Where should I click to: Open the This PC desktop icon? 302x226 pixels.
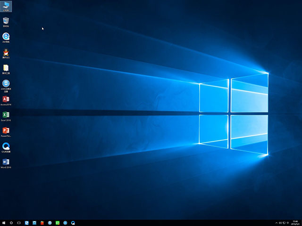click(x=6, y=6)
